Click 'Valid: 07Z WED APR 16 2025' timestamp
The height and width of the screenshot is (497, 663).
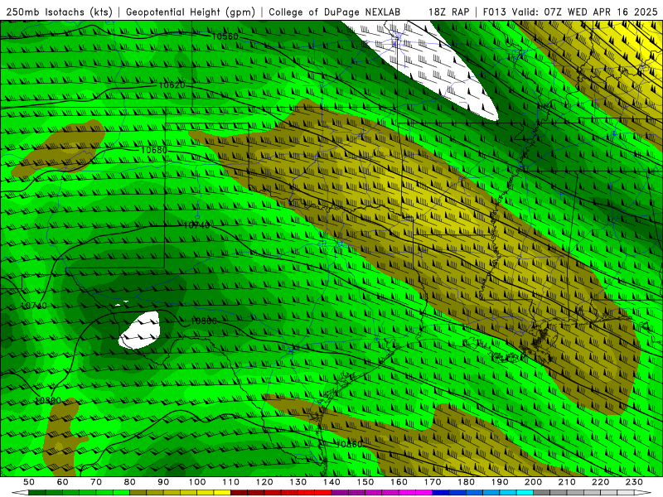pyautogui.click(x=584, y=12)
